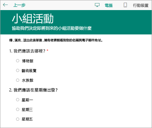Image resolution: width=152 pixels, height=128 pixels.
Task: Choose 星期三 radio option
Action: 17,109
